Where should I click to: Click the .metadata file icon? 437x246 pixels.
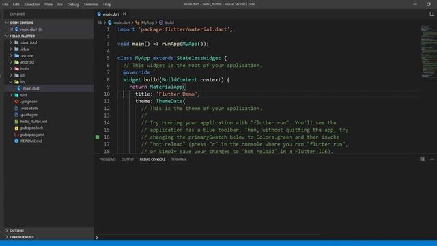tap(16, 108)
